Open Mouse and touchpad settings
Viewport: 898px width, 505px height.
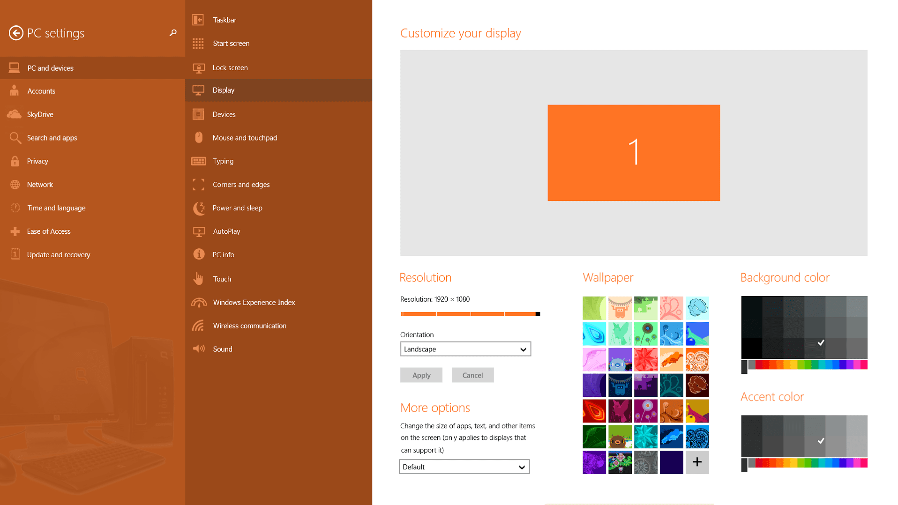pos(198,137)
